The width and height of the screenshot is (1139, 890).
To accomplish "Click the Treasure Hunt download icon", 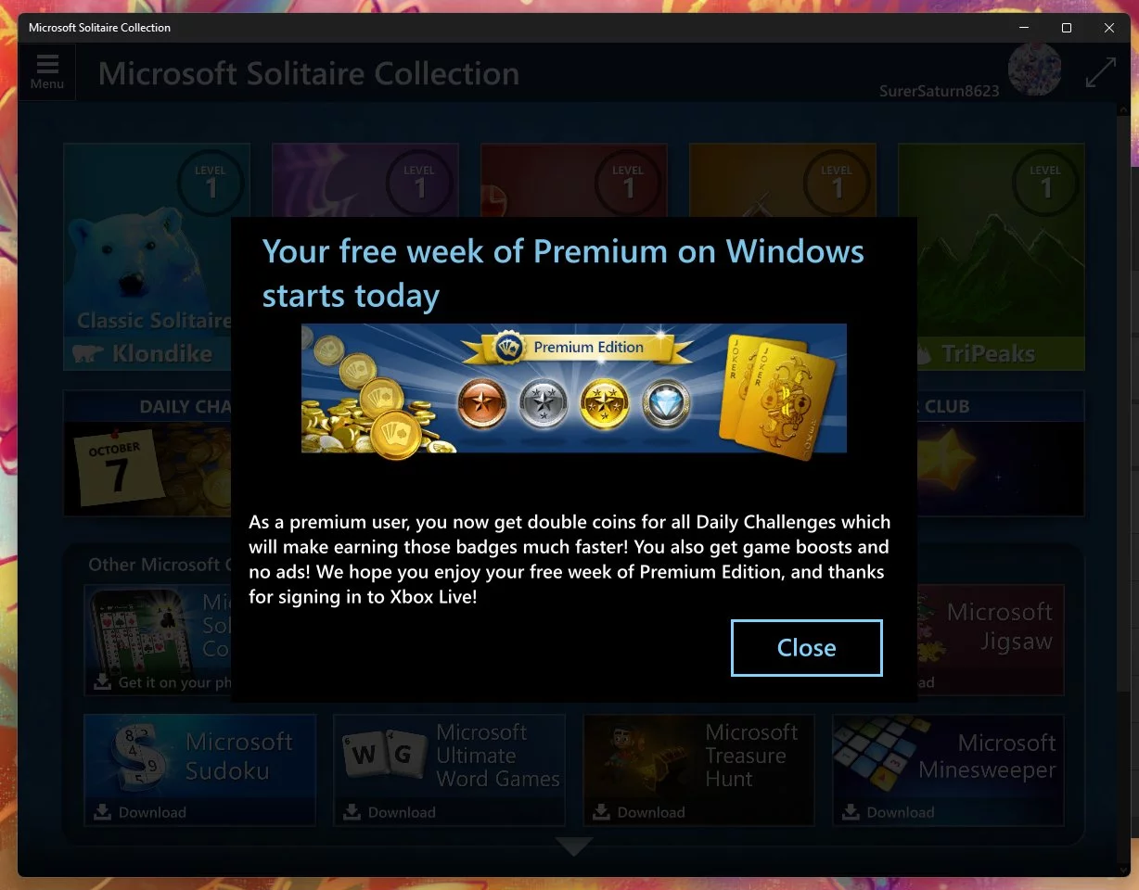I will (601, 812).
